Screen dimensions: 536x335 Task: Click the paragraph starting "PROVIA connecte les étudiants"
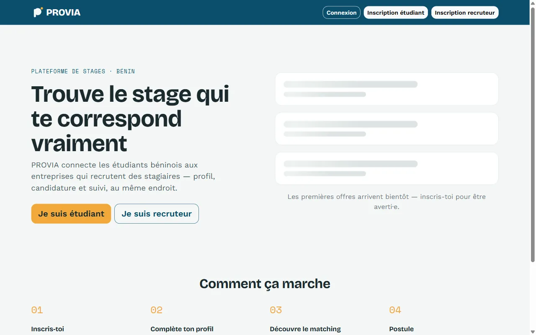click(123, 176)
